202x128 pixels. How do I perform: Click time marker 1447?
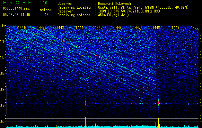(137, 28)
